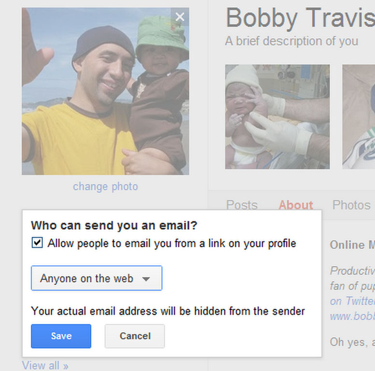The width and height of the screenshot is (375, 371).
Task: Visit the www.bobb website link
Action: click(x=352, y=316)
